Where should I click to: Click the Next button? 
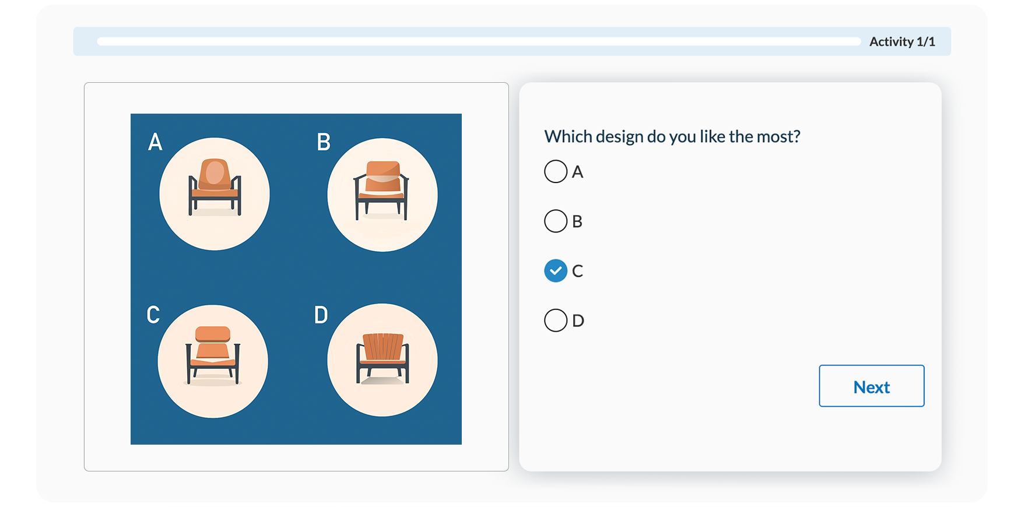(872, 386)
